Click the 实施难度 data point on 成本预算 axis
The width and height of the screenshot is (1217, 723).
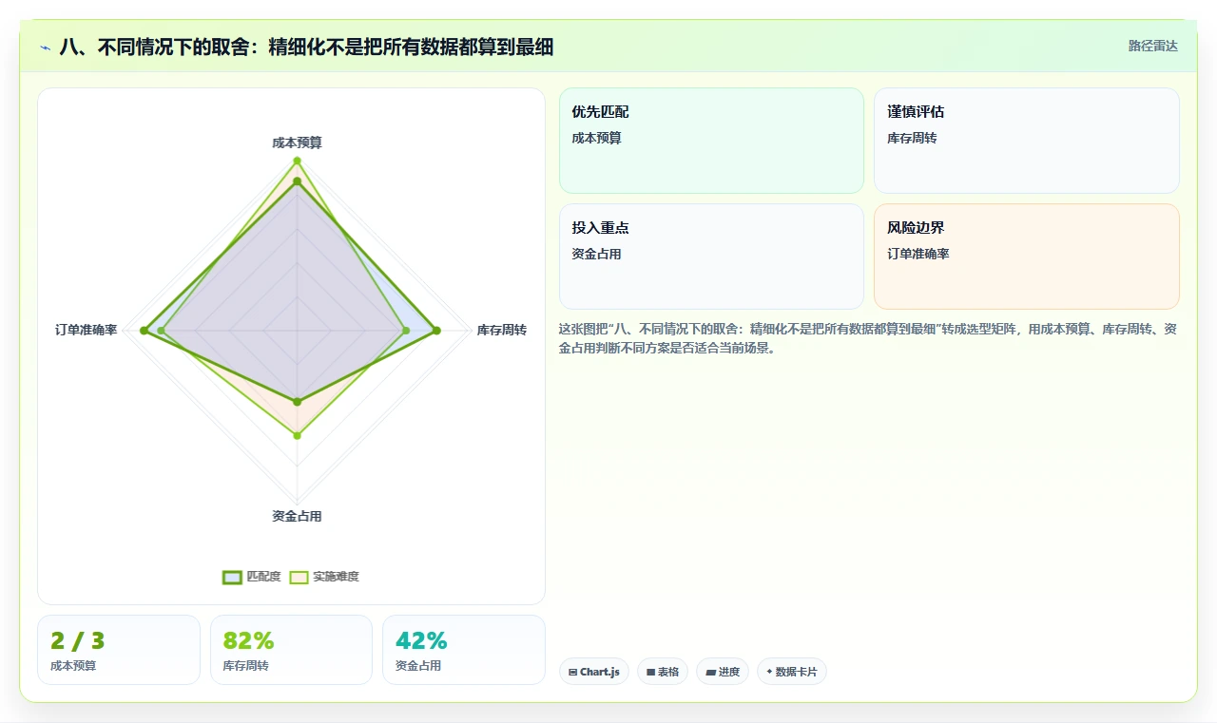(x=297, y=161)
